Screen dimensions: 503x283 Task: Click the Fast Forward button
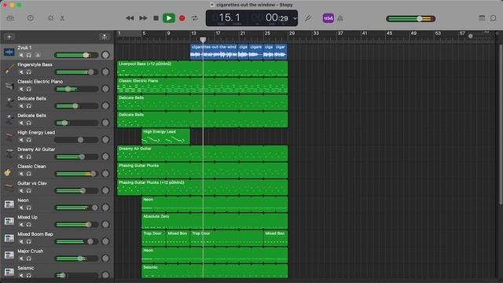point(143,18)
